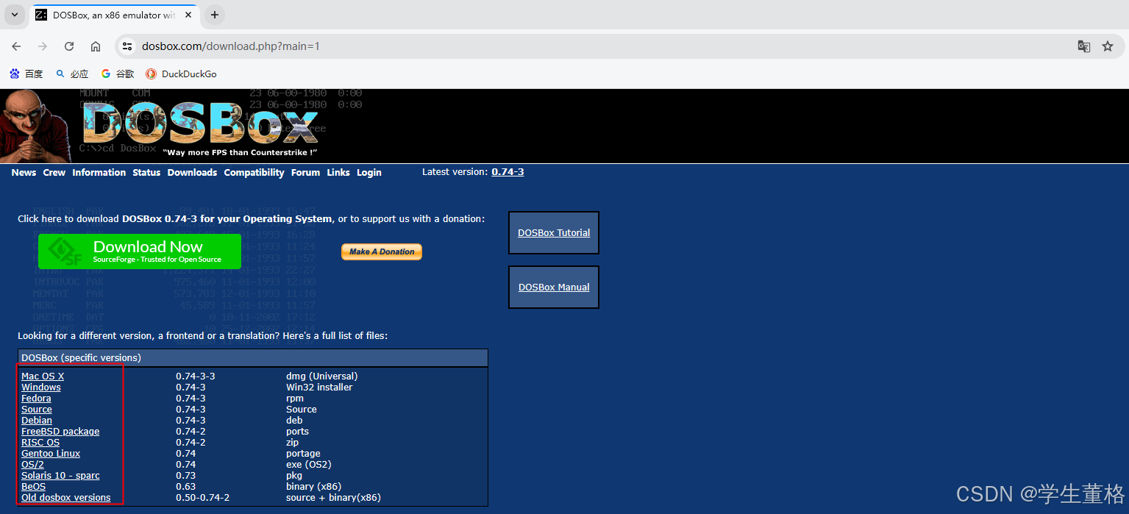Open the 百度 bookmark
1129x514 pixels.
pos(26,74)
